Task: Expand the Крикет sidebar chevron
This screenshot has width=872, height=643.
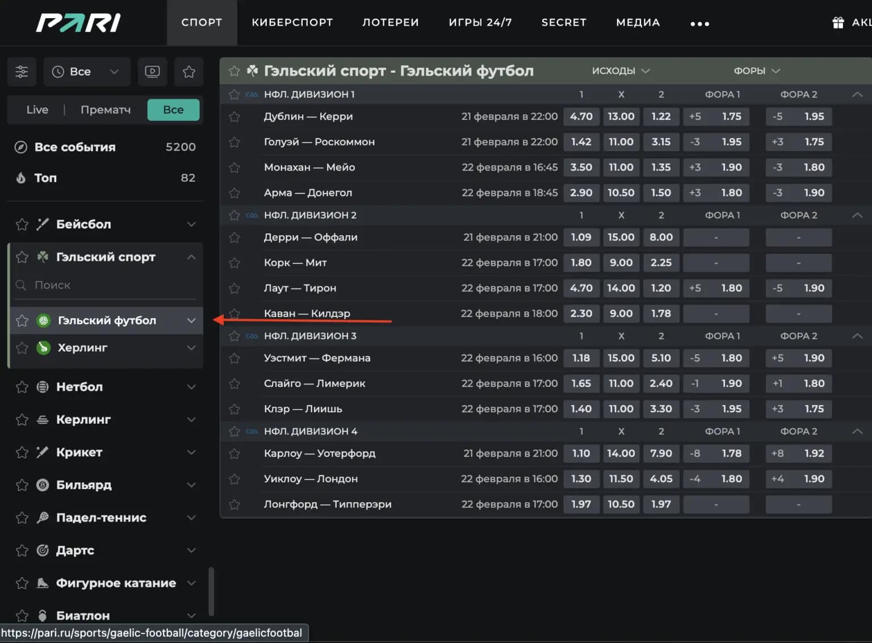Action: [191, 452]
